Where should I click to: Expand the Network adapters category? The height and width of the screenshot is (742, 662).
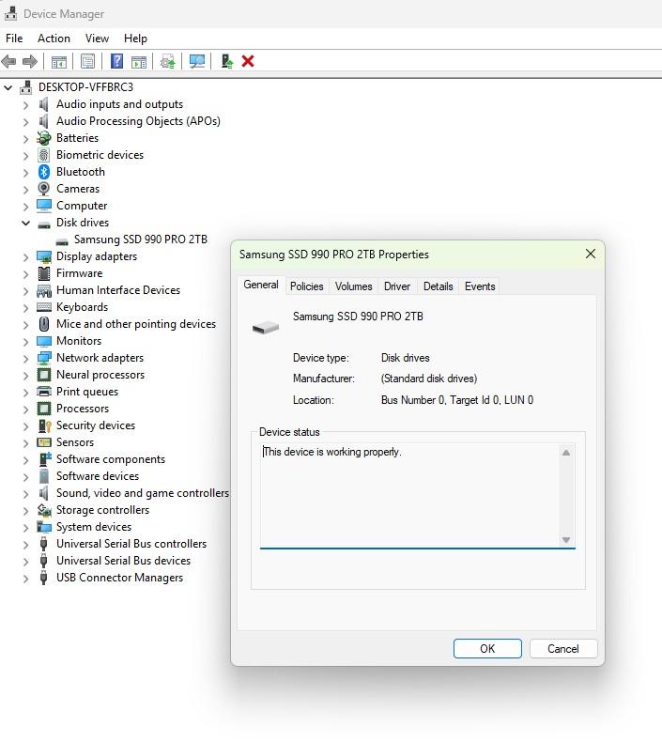pyautogui.click(x=25, y=358)
